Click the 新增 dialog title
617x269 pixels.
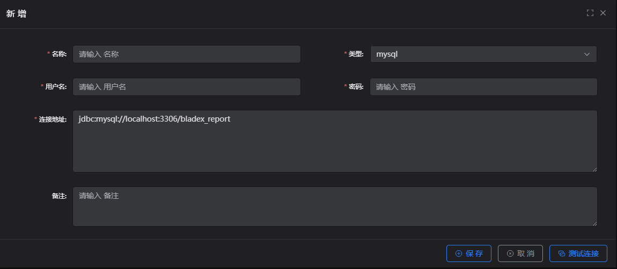point(16,14)
